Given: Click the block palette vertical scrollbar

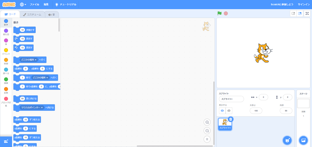Looking at the screenshot, I should coord(59,25).
